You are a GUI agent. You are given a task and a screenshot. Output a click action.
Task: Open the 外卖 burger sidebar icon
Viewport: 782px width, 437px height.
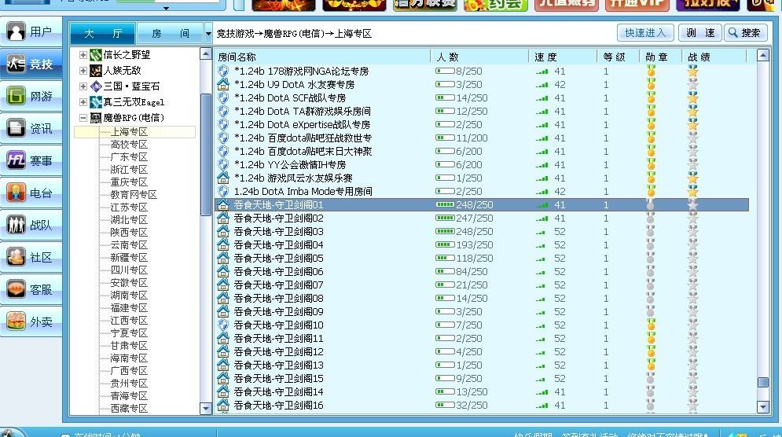(x=16, y=321)
